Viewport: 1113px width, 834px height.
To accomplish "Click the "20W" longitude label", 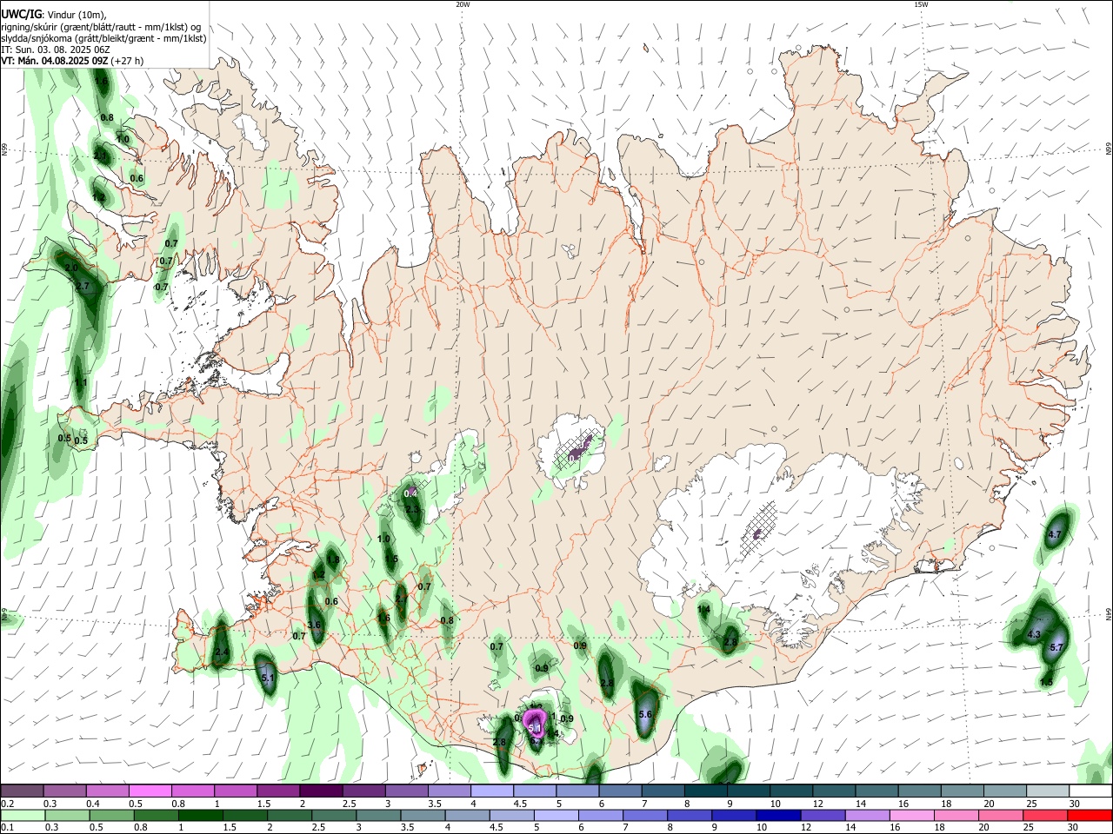I will pos(463,4).
